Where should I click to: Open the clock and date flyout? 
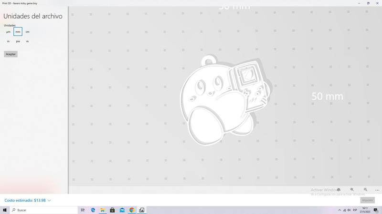pos(365,210)
